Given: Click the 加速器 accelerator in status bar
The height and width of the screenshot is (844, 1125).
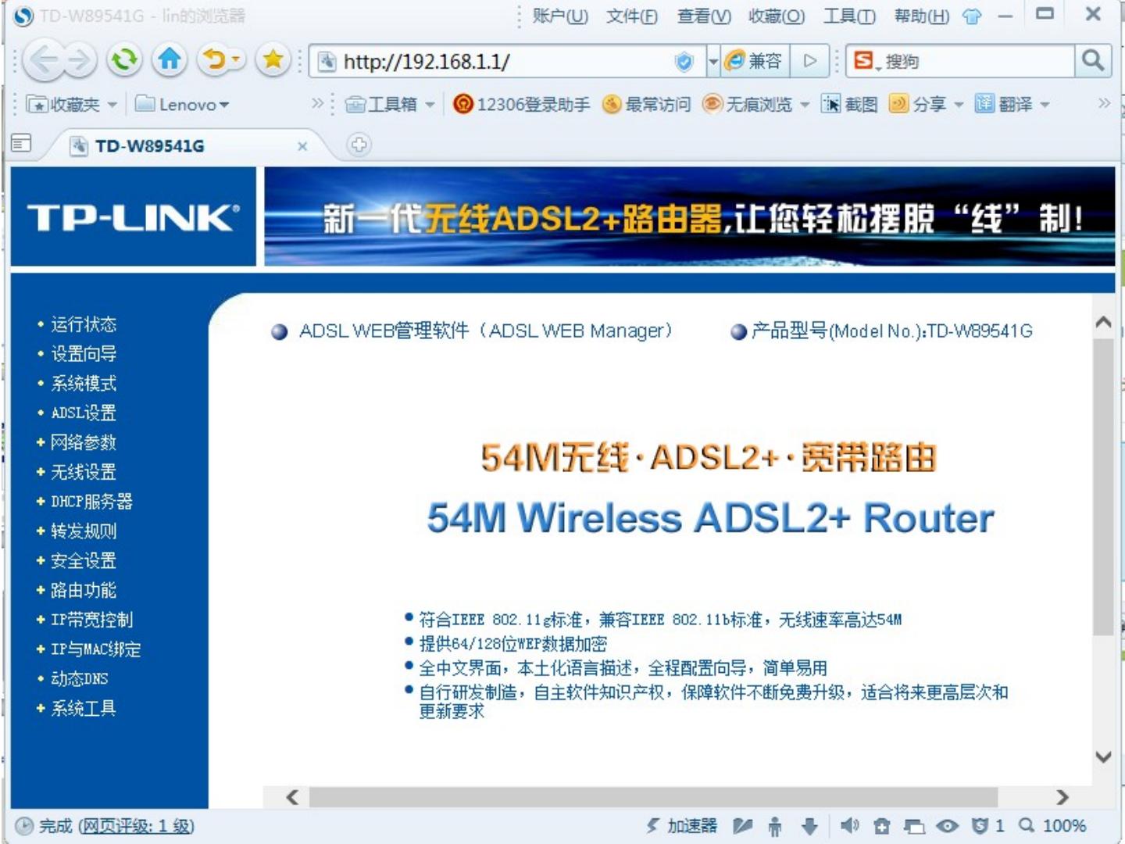Looking at the screenshot, I should pos(681,825).
